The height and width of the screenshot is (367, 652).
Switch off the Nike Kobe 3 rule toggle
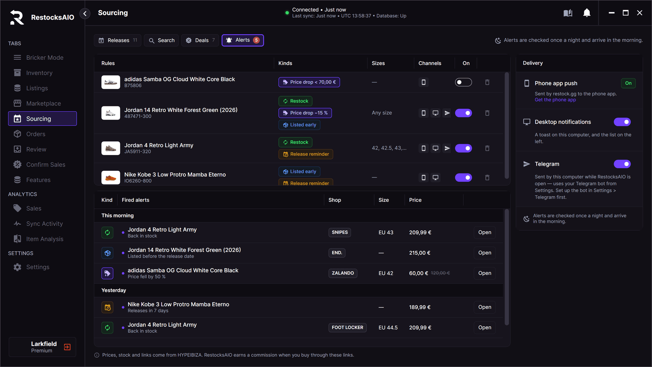463,177
